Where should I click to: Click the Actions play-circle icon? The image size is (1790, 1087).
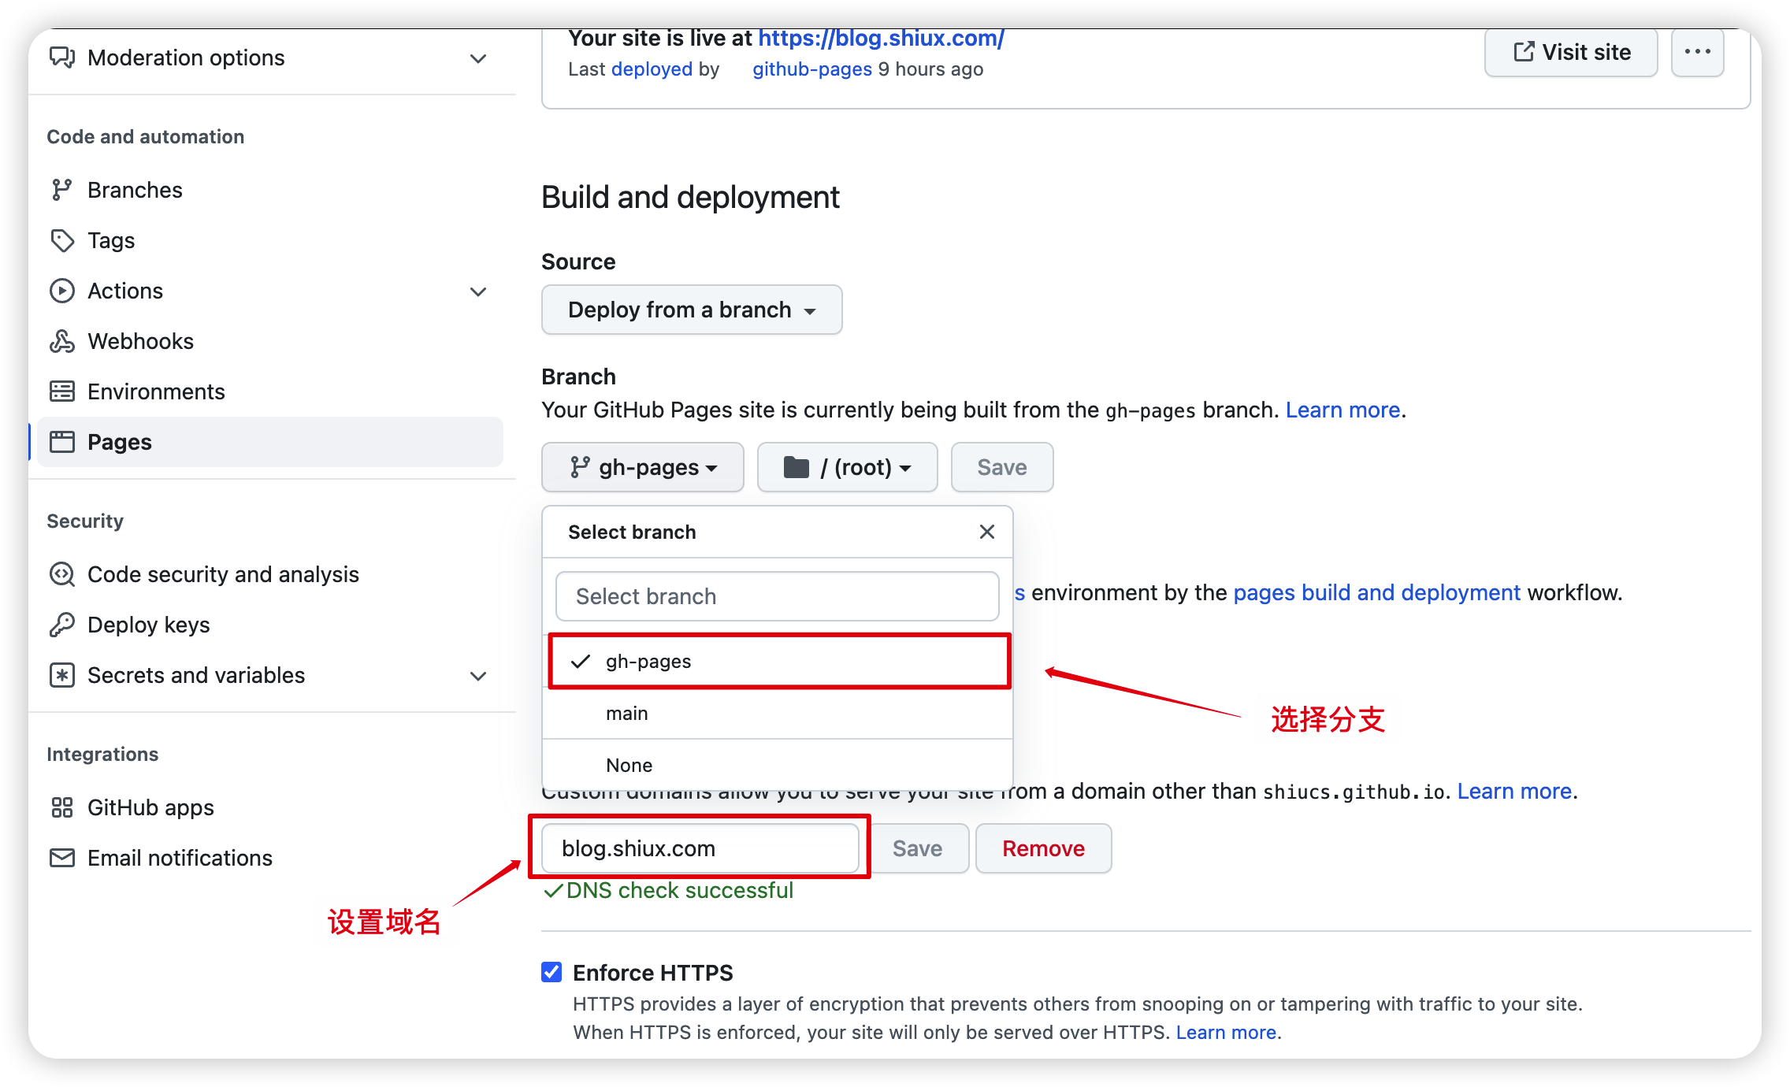62,291
